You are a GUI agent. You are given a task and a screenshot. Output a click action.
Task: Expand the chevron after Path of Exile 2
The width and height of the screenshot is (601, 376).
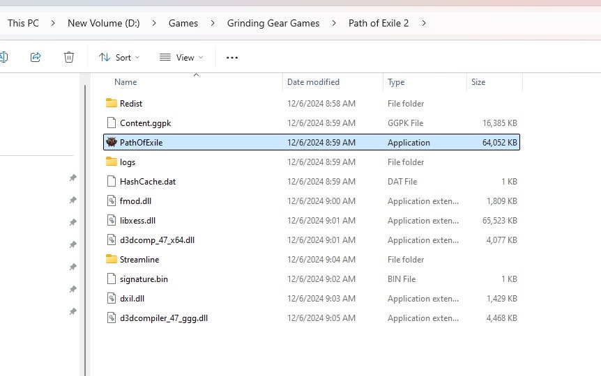point(423,23)
